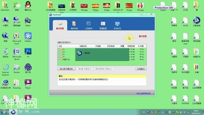
Task: Open the PS Photoshop desktop icon
Action: pyautogui.click(x=28, y=53)
